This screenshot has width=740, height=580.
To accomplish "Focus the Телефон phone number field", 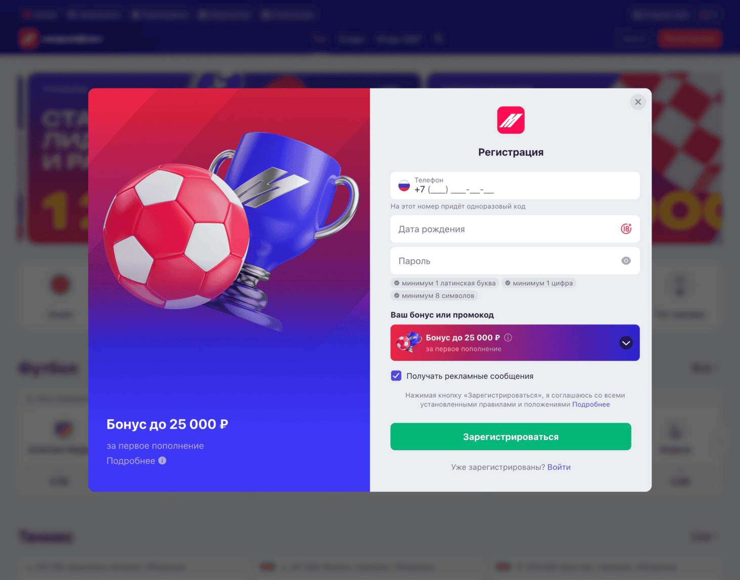I will 515,186.
